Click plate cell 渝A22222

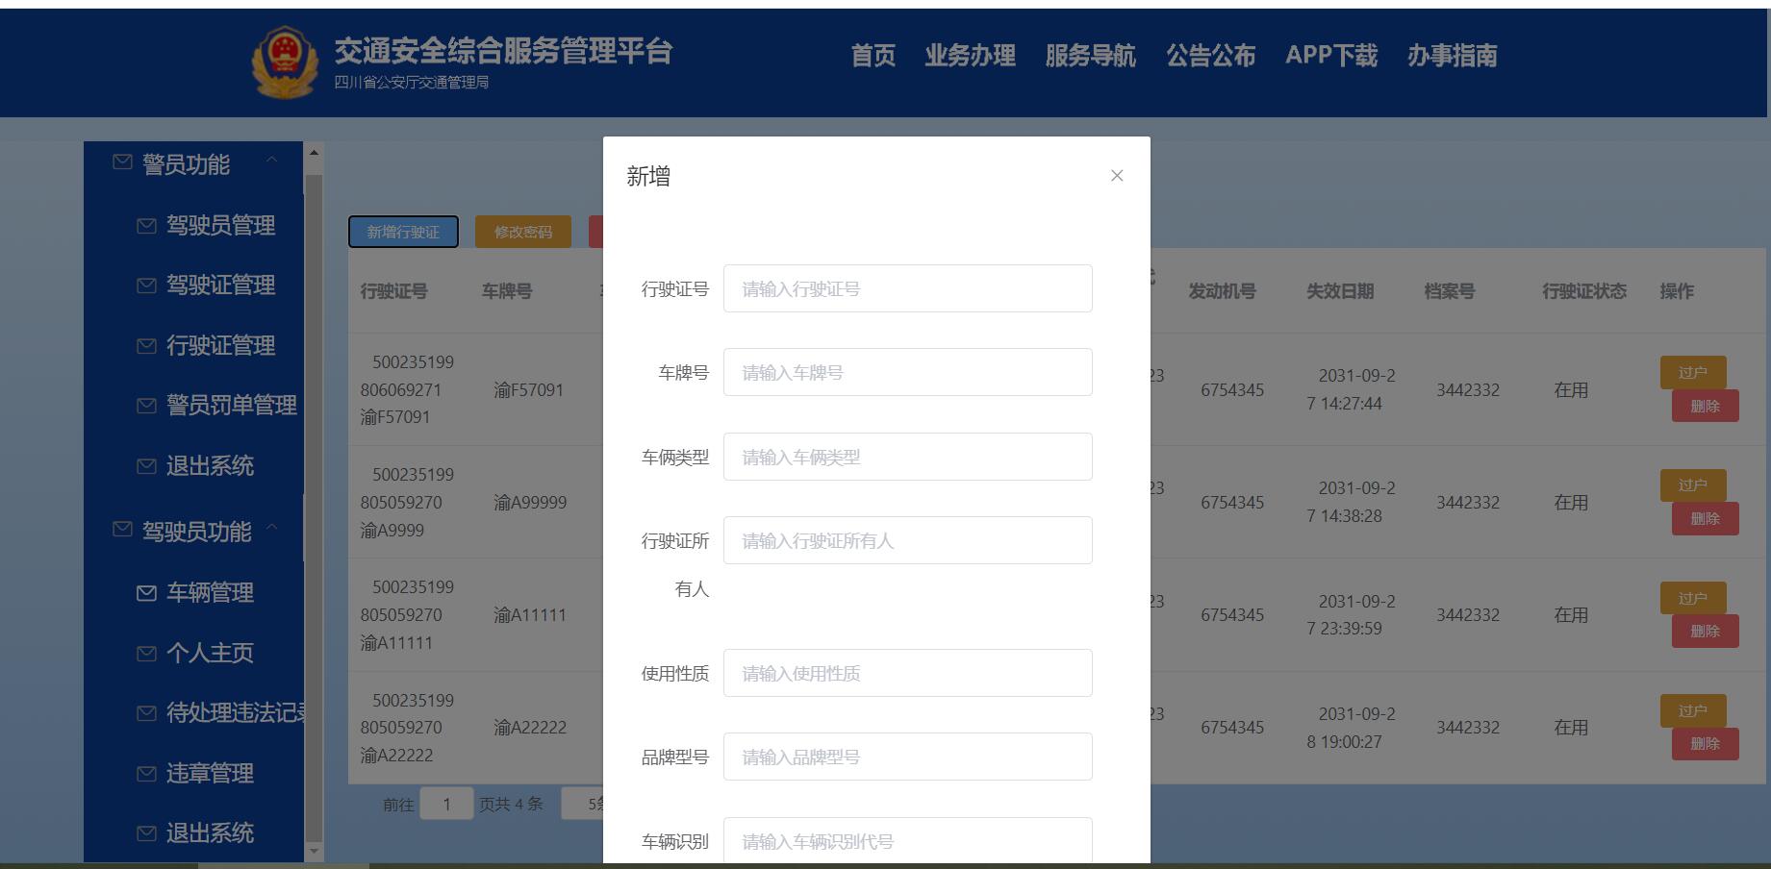[530, 728]
